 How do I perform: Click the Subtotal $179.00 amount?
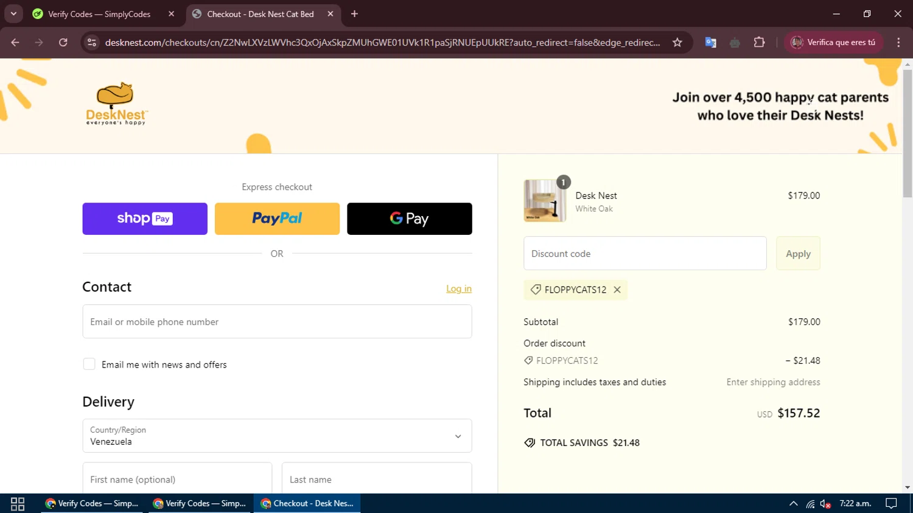(803, 321)
